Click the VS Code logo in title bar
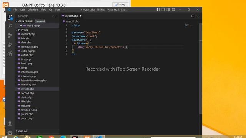246x138 pixels. 9,10
